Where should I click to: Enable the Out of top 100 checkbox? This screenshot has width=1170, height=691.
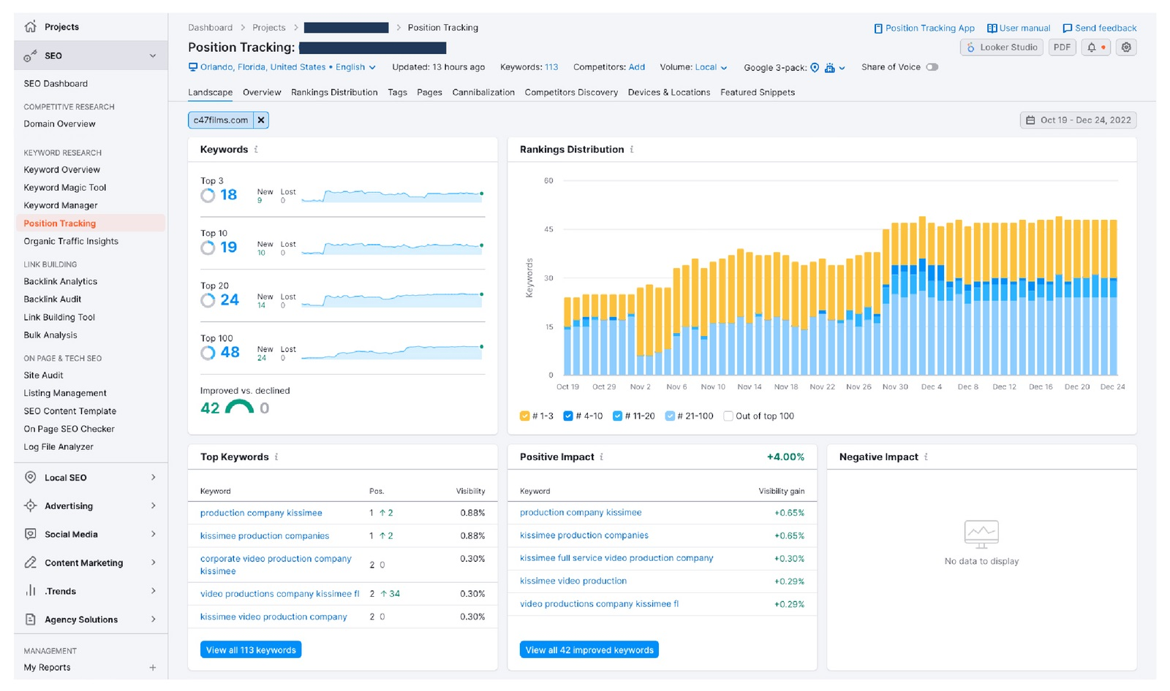[728, 416]
